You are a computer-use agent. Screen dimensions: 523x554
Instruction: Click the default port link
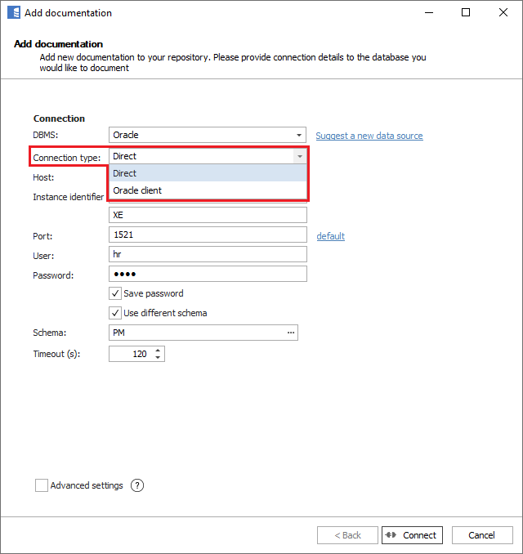pyautogui.click(x=331, y=236)
